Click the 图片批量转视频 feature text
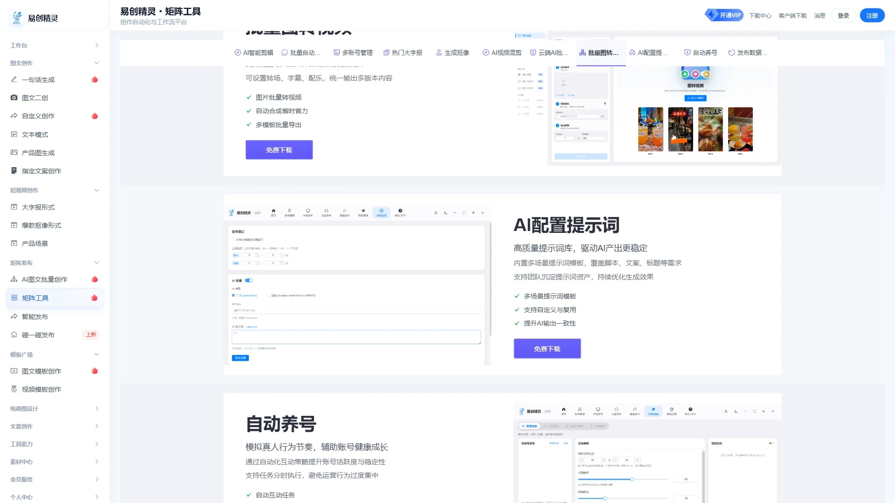 coord(278,97)
